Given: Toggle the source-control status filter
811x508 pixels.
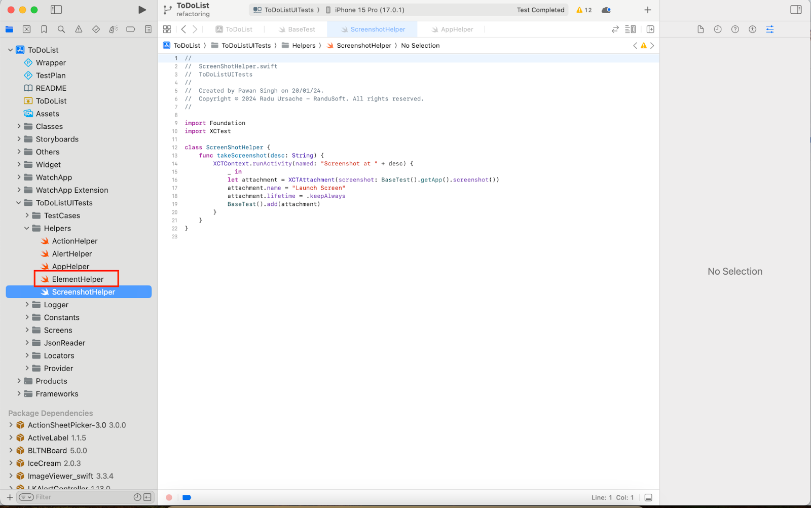Looking at the screenshot, I should pyautogui.click(x=148, y=497).
